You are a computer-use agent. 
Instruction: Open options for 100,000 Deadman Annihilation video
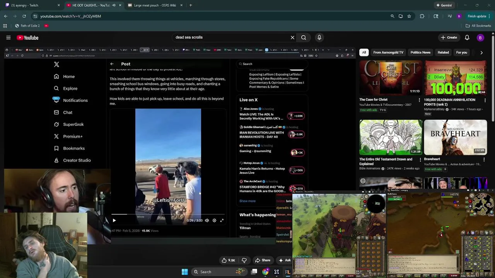[485, 100]
